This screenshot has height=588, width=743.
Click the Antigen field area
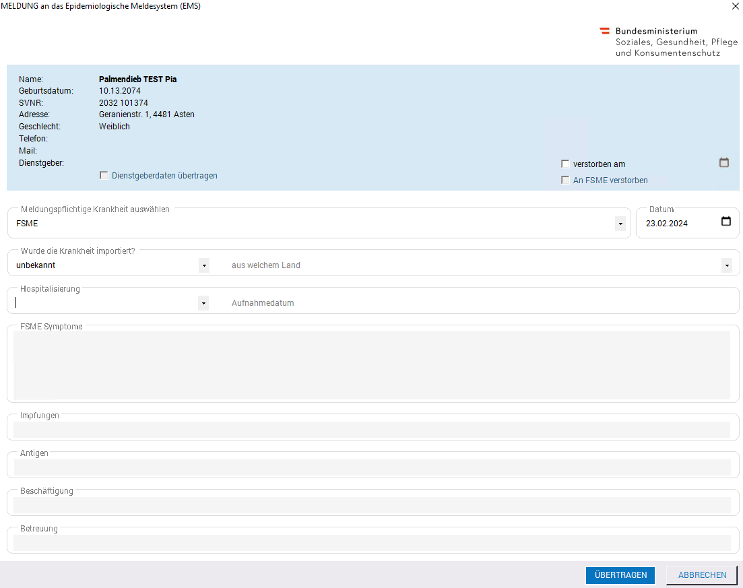click(372, 467)
